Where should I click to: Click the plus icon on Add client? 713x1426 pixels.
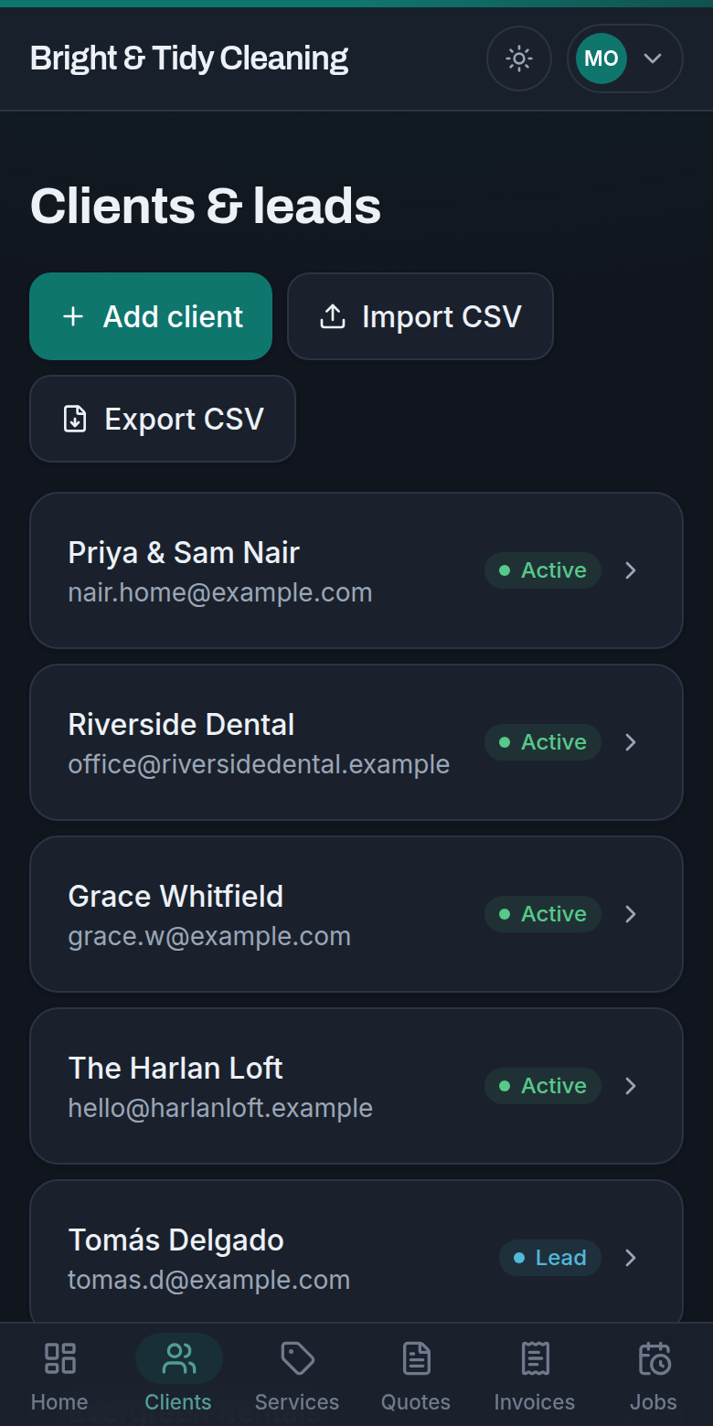73,316
